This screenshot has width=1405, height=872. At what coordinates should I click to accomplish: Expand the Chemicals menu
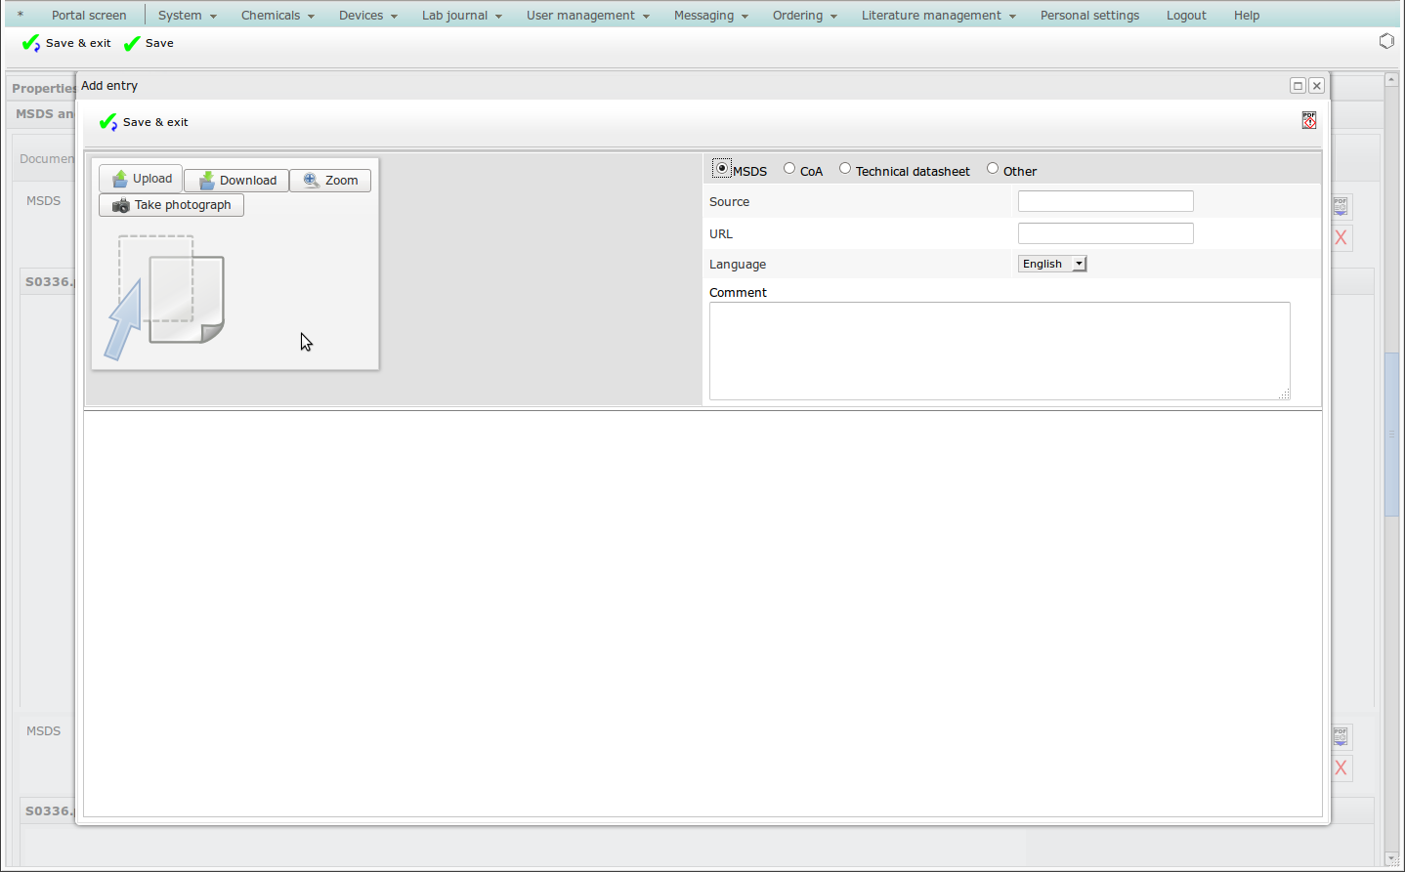(x=277, y=16)
